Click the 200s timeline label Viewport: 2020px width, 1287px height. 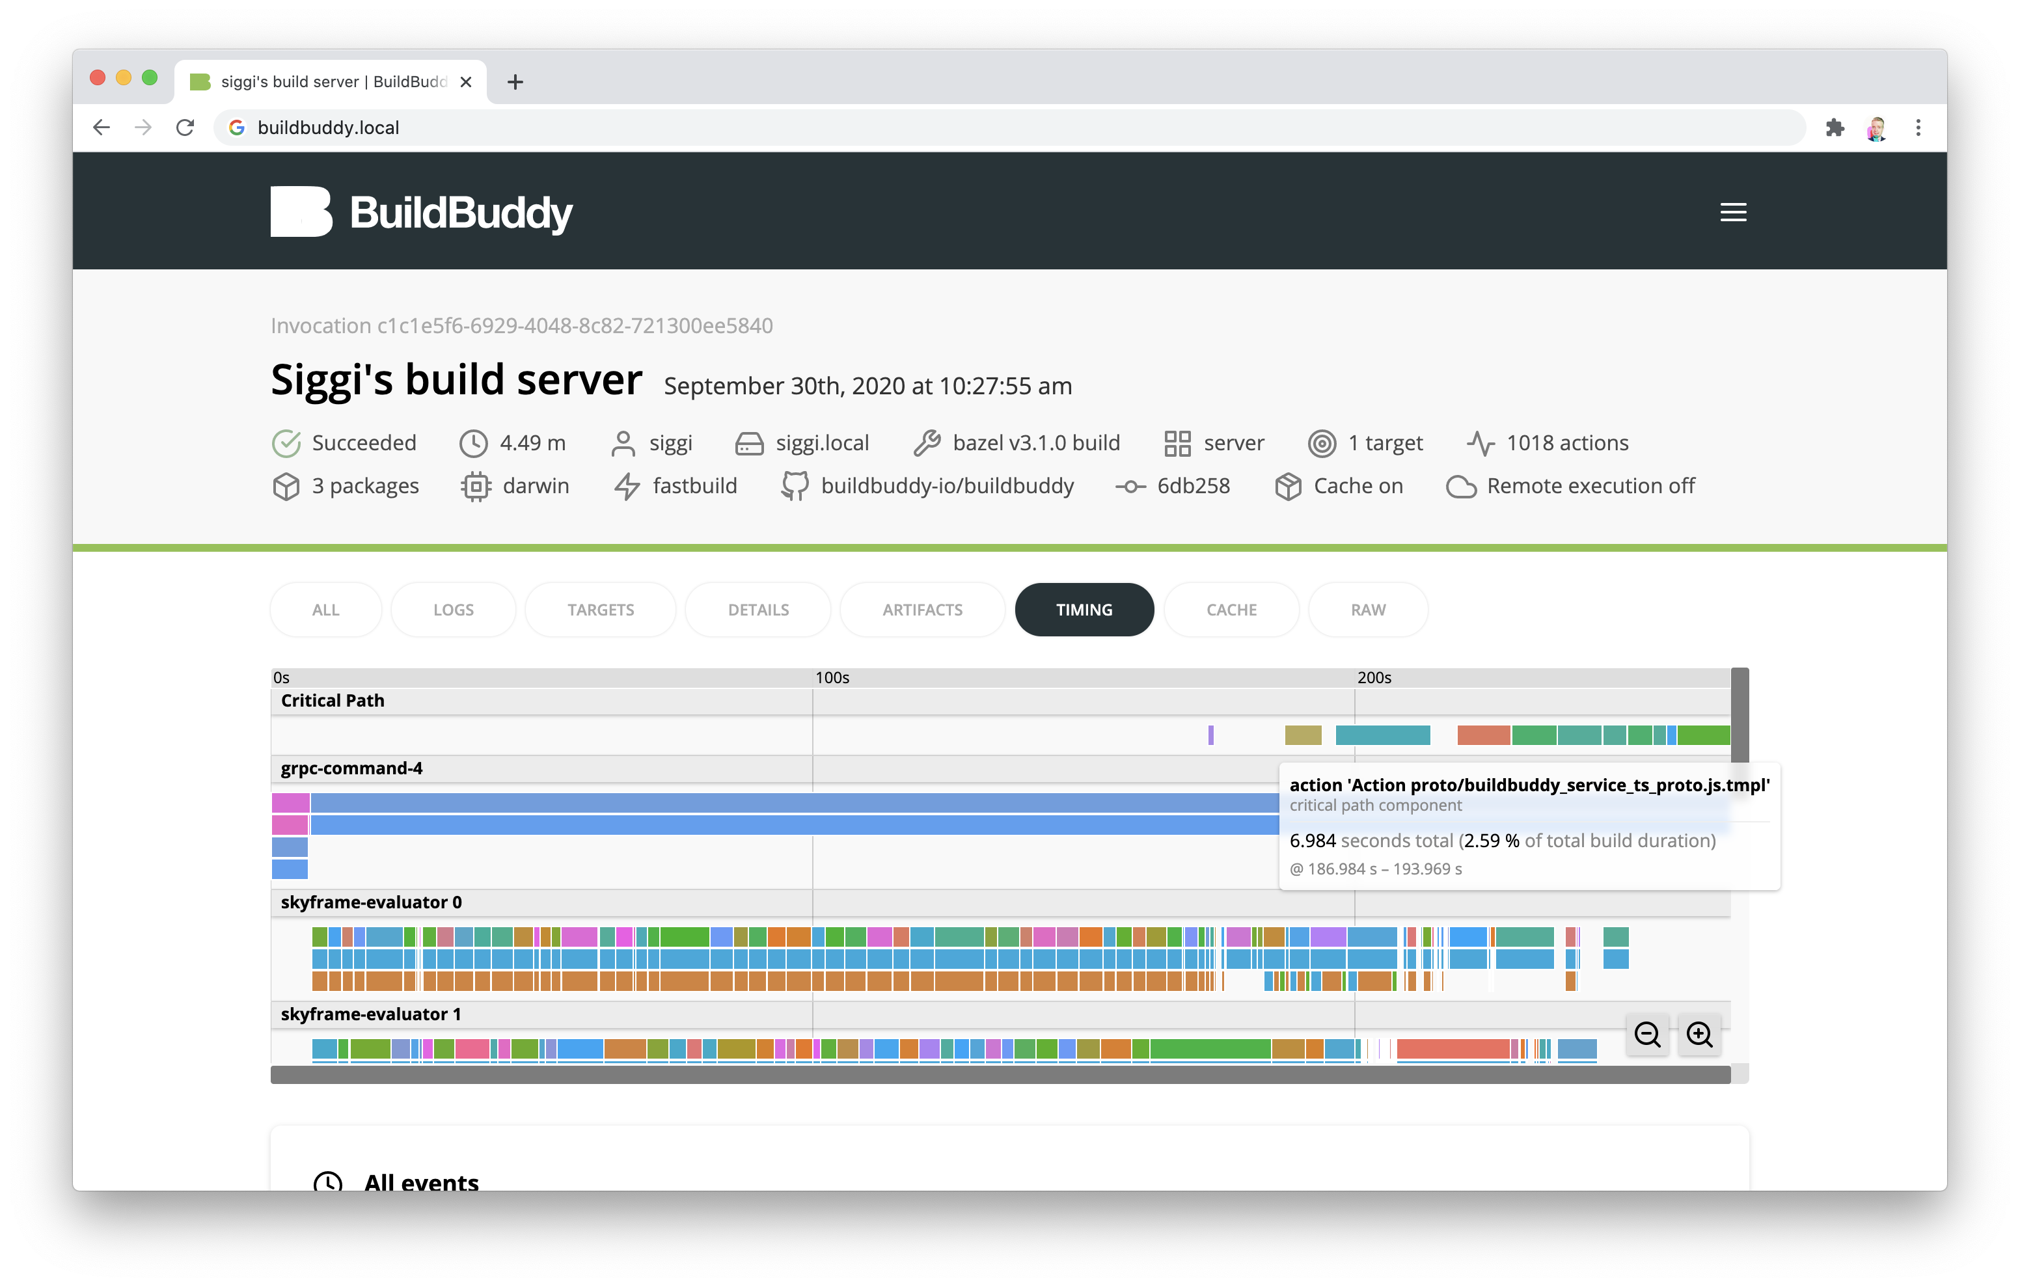coord(1374,678)
